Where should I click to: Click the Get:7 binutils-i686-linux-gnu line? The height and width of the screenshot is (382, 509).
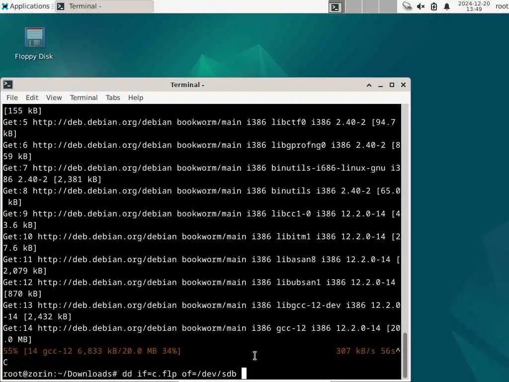coord(202,174)
